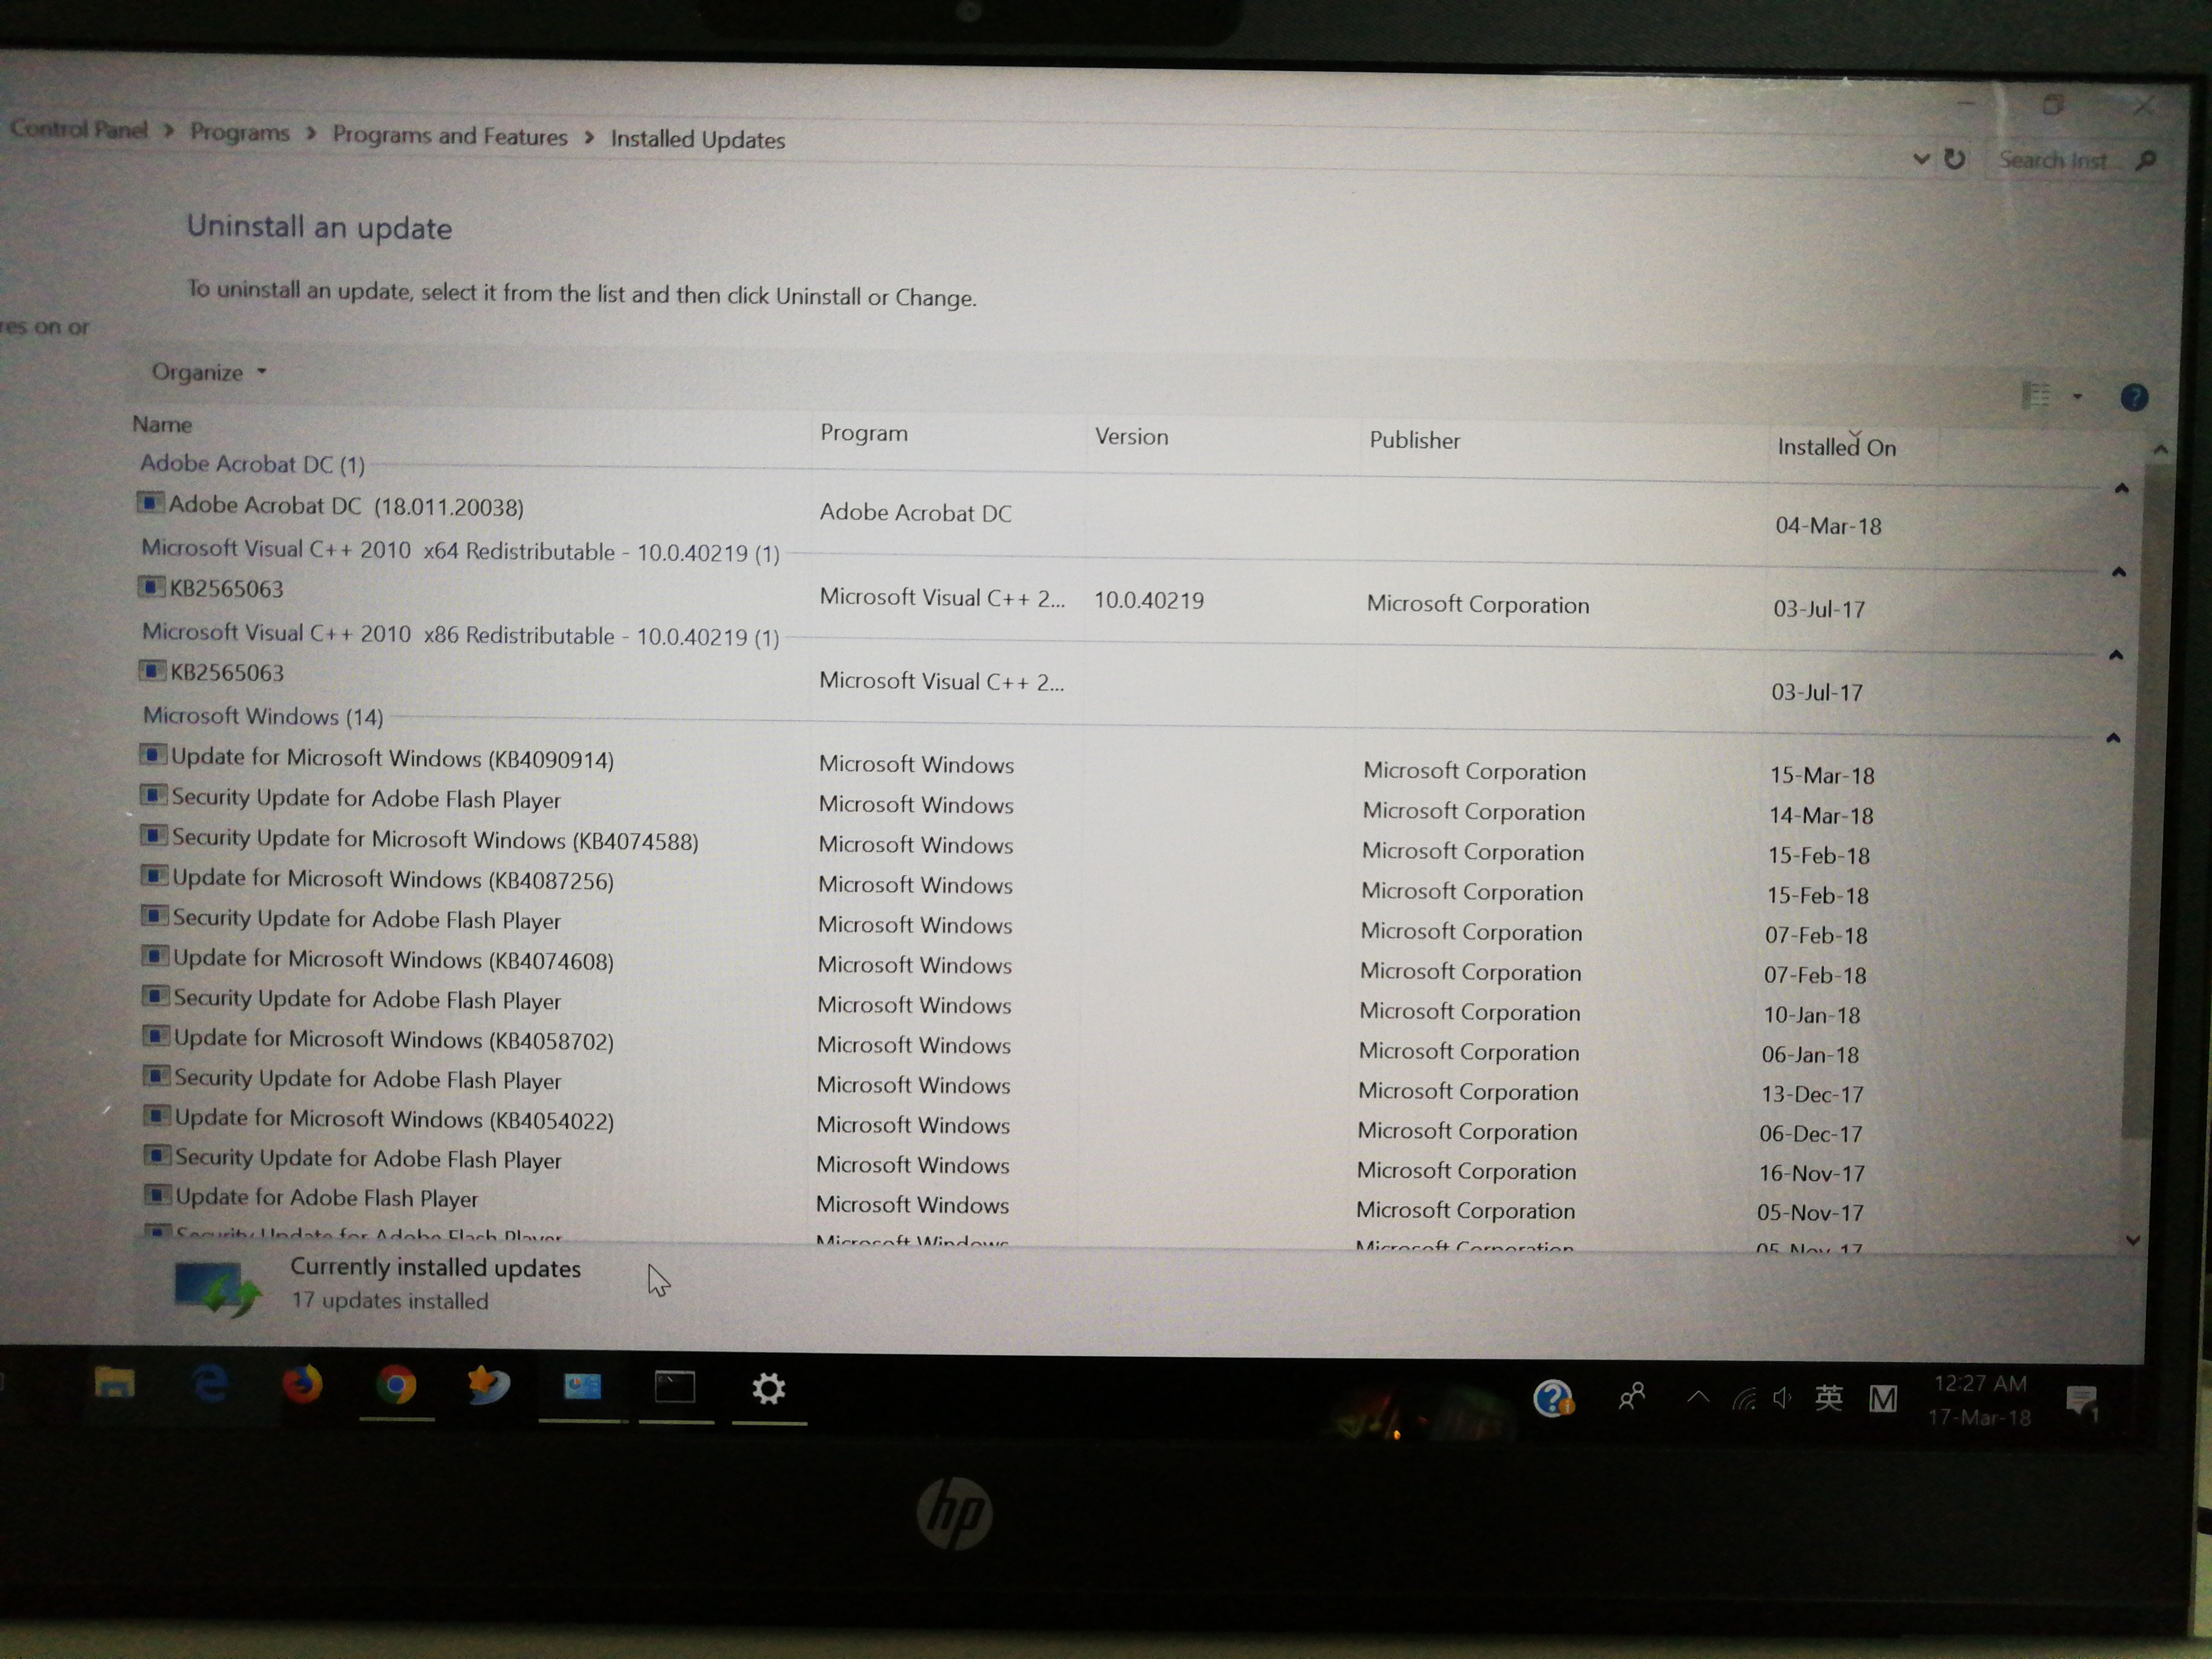This screenshot has width=2212, height=1659.
Task: Switch to Google Chrome on taskbar
Action: pos(396,1386)
